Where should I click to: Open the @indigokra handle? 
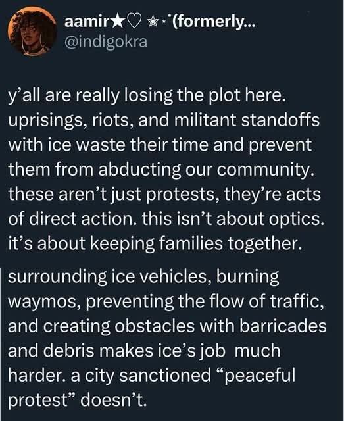(x=106, y=41)
